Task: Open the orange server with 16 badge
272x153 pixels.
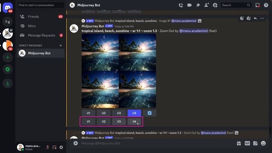Action: point(8,45)
